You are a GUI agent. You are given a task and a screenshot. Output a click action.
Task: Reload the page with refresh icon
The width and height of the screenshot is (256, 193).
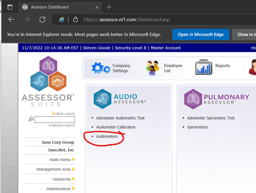[x=42, y=20]
